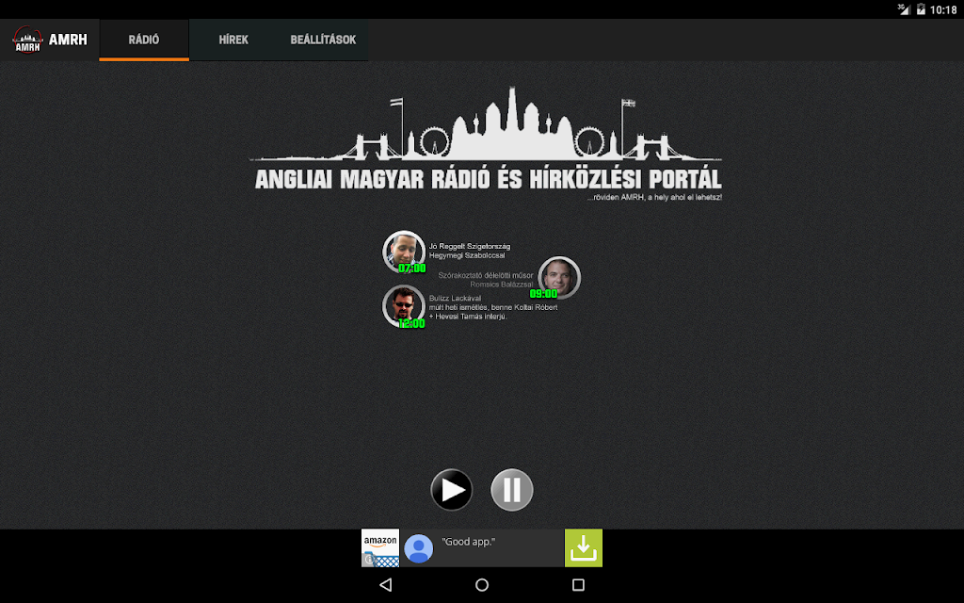Tap the 07:00 show host photo
This screenshot has height=603, width=964.
(404, 251)
